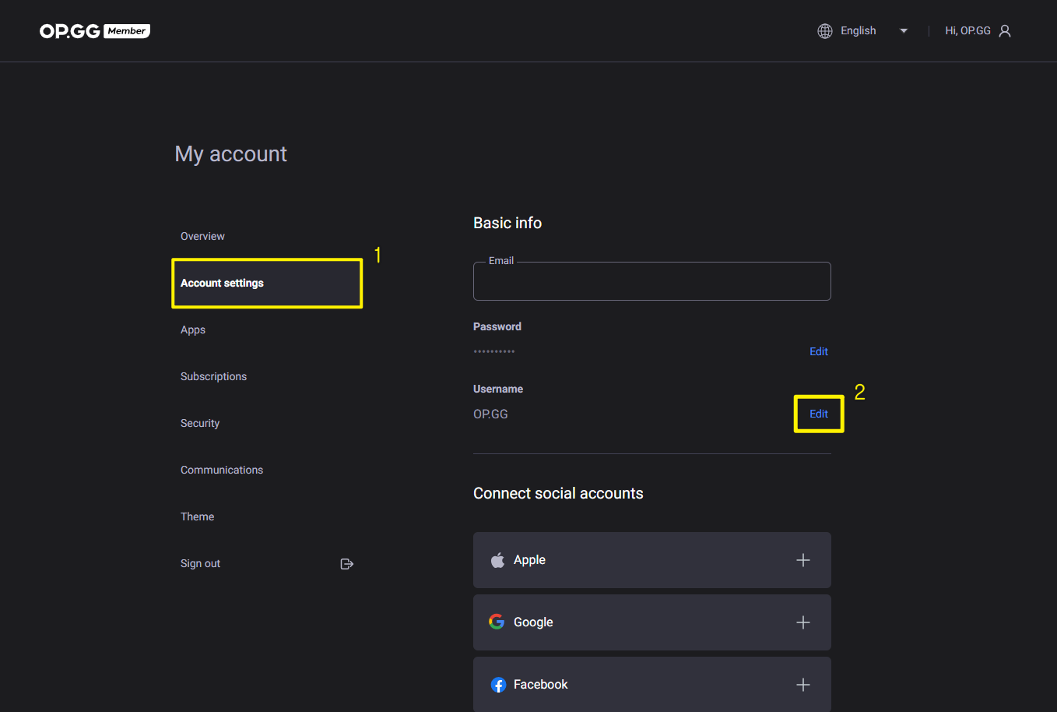Click the OP.GG Member logo
This screenshot has width=1057, height=712.
95,30
